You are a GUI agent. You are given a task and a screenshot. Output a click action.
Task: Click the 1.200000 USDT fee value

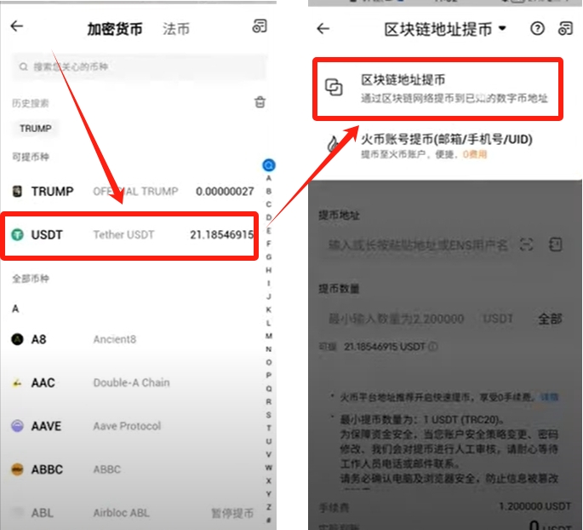[x=534, y=506]
